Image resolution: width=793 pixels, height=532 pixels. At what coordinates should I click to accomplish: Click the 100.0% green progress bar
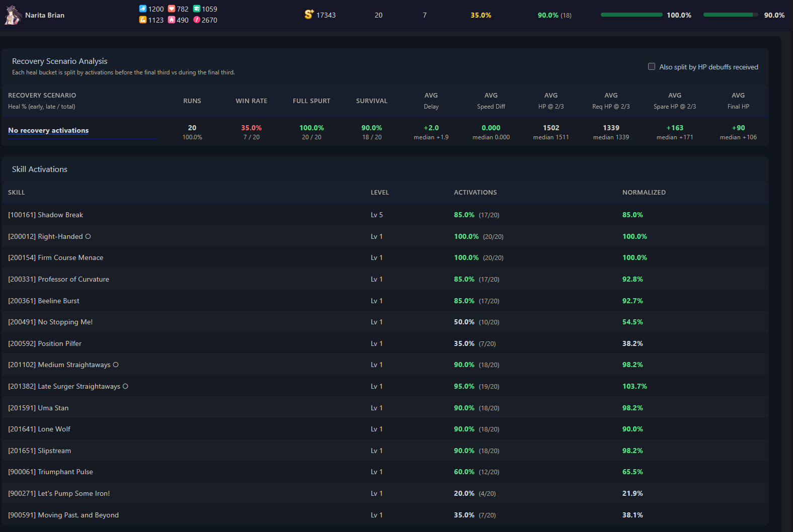631,15
